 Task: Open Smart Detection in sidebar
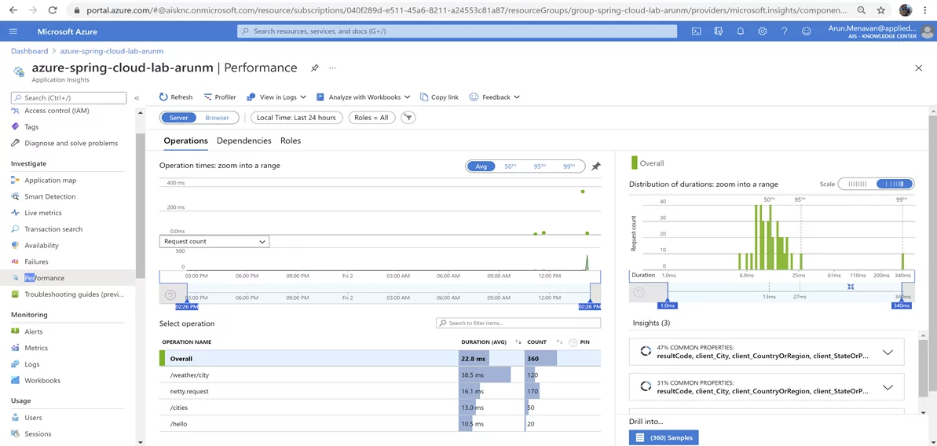pyautogui.click(x=50, y=196)
